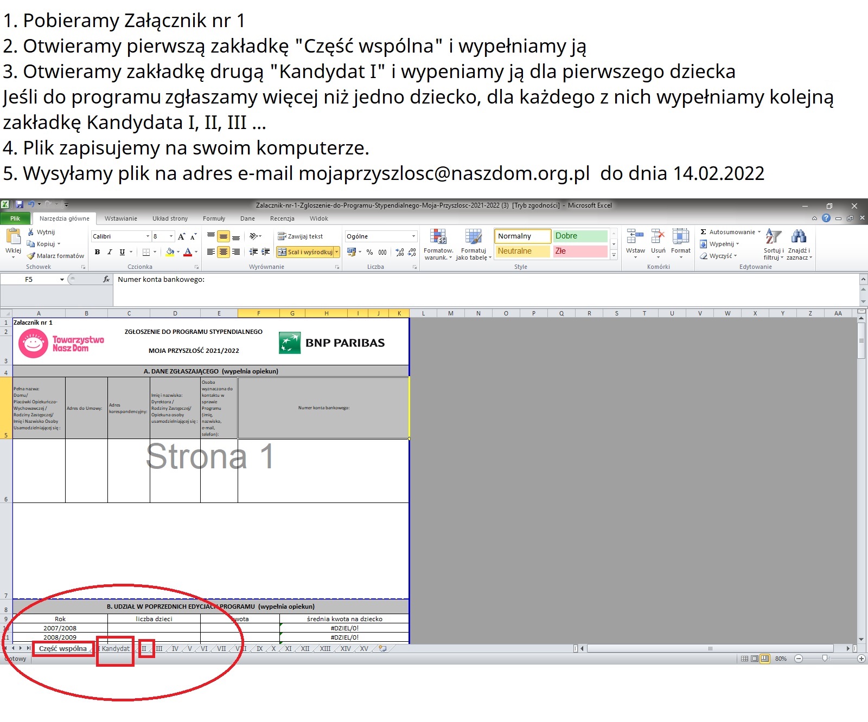Image resolution: width=868 pixels, height=722 pixels.
Task: Toggle italic formatting
Action: [x=110, y=252]
